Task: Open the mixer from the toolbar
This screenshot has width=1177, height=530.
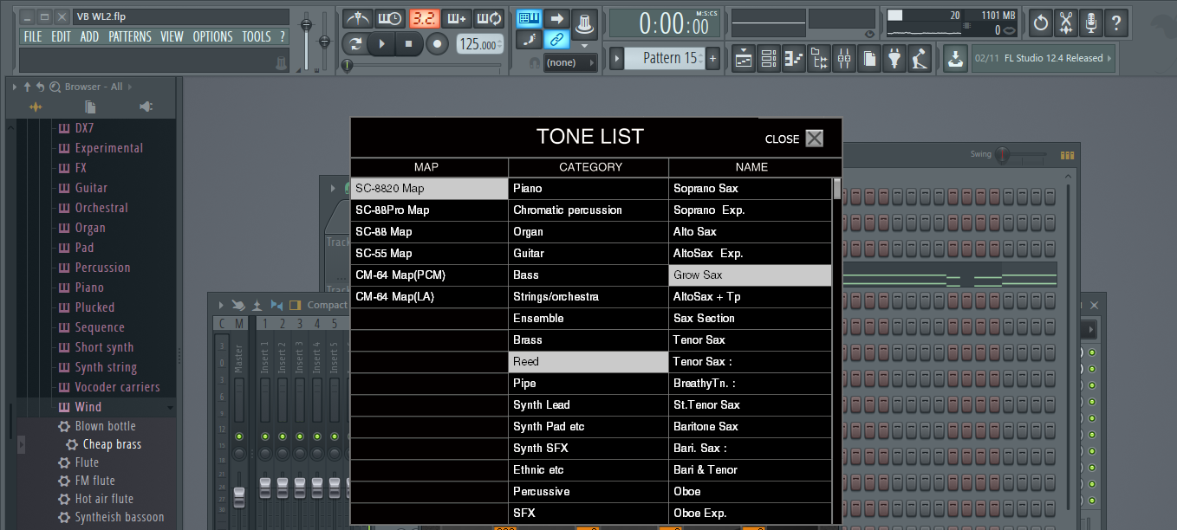Action: (844, 59)
